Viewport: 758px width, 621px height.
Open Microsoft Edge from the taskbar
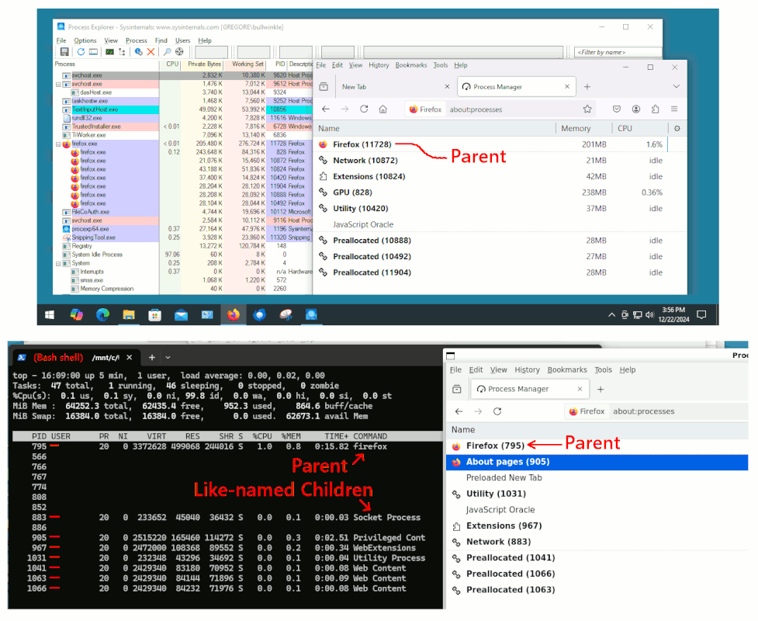(102, 315)
